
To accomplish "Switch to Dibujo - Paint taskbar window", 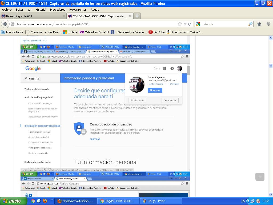I will pyautogui.click(x=161, y=201).
